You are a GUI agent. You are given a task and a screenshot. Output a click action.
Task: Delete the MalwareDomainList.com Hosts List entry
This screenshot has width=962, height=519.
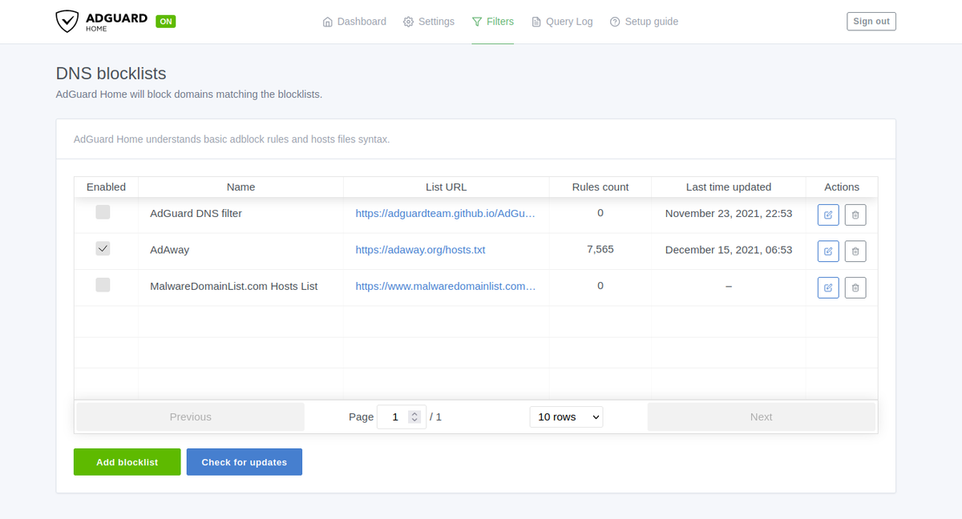click(855, 287)
